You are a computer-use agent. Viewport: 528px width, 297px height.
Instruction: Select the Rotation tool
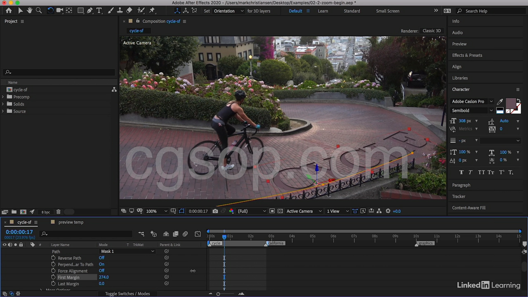click(50, 11)
